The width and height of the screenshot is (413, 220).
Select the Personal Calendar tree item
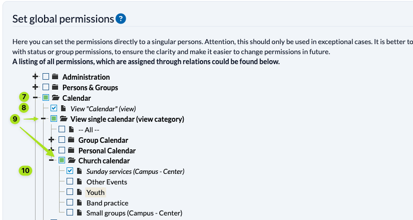click(x=107, y=150)
